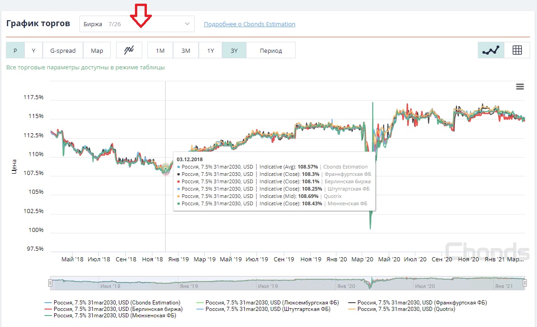This screenshot has width=537, height=327.
Task: Click left handle of range navigator
Action: click(x=50, y=283)
